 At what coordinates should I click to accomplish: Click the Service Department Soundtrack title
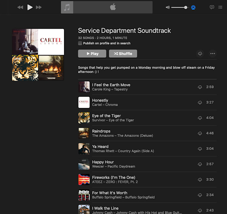[125, 31]
